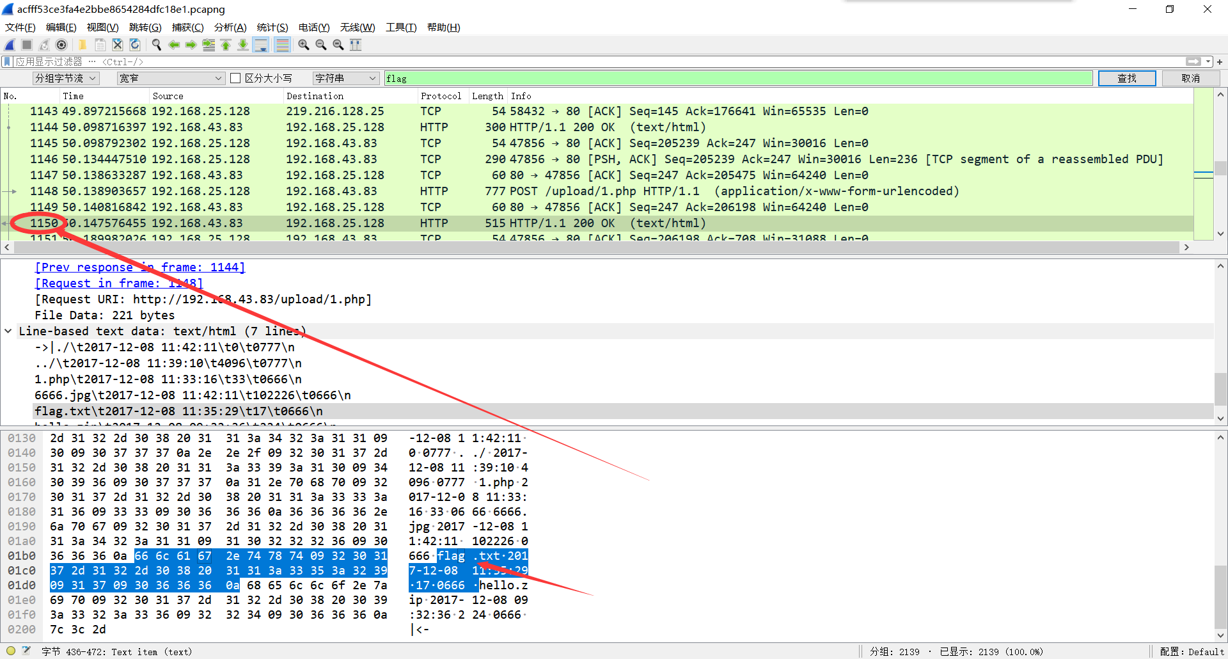
Task: Open expert information indicator in status bar
Action: coord(11,651)
